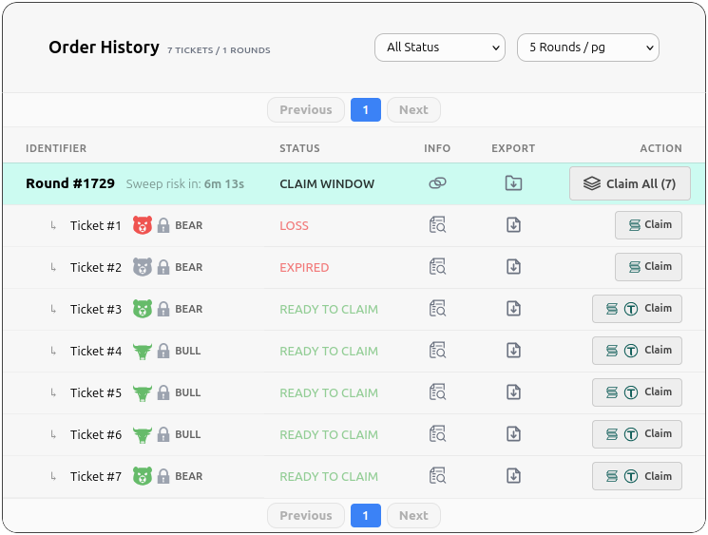Open the All Status filter dropdown

[x=440, y=48]
